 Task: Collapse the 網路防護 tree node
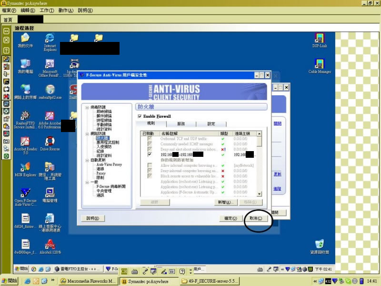pos(87,134)
